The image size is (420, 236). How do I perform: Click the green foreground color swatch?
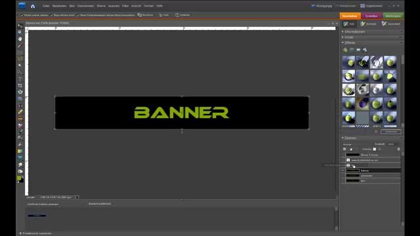tap(19, 178)
